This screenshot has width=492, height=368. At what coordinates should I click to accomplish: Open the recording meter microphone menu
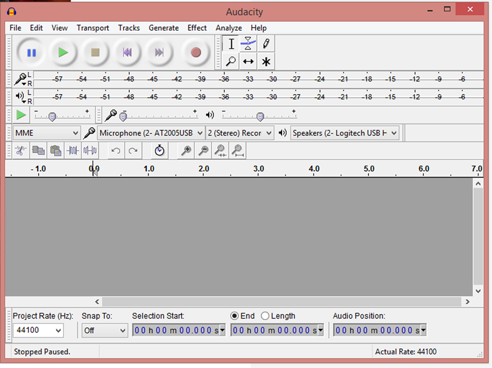pyautogui.click(x=20, y=79)
